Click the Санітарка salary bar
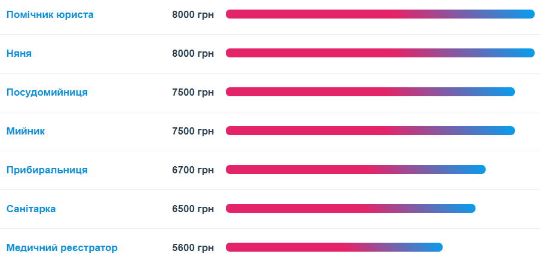This screenshot has width=540, height=266. 351,209
